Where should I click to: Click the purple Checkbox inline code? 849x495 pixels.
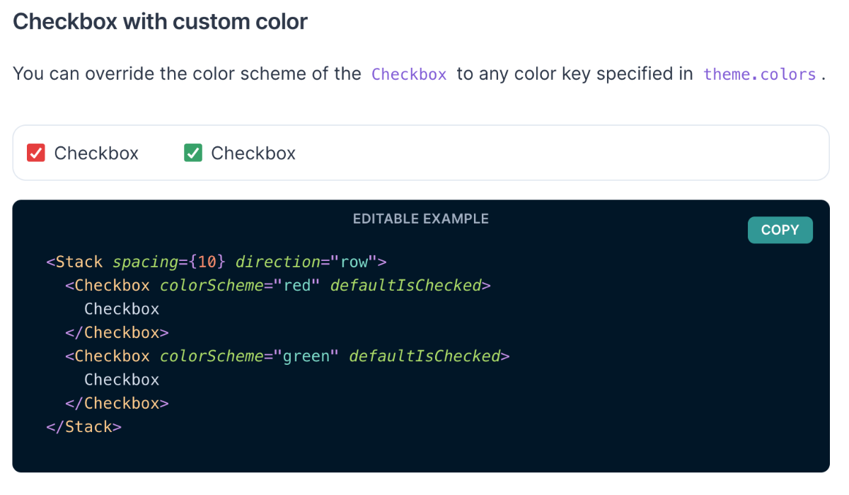coord(409,74)
